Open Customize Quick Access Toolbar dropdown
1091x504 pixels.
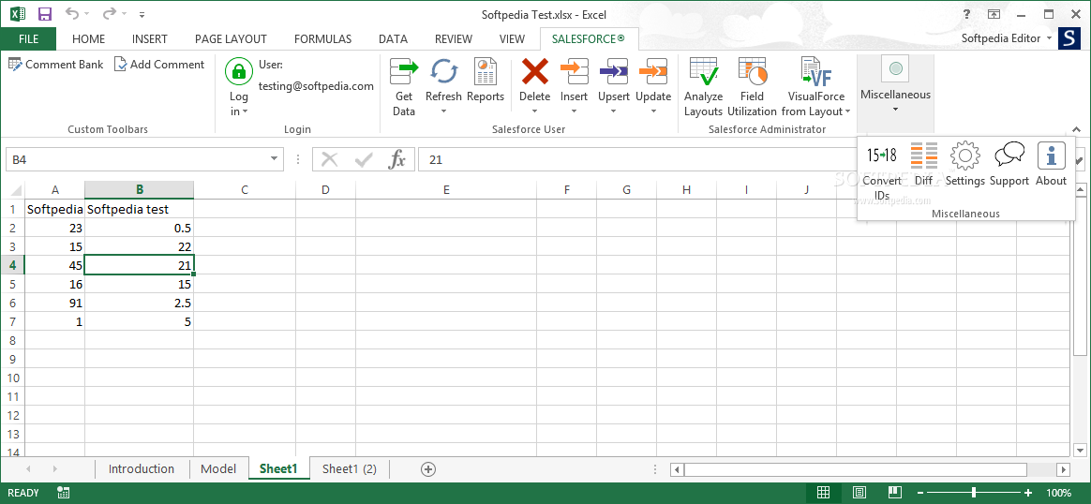coord(142,14)
